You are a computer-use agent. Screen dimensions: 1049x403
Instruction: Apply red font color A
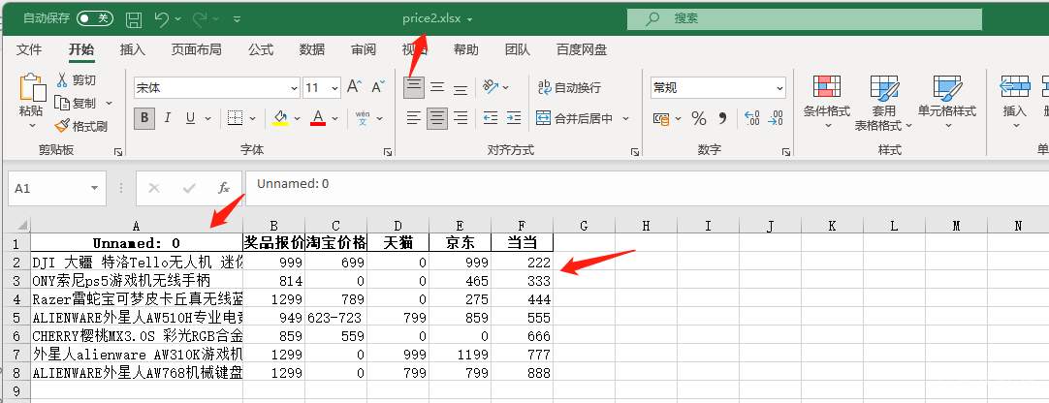click(x=318, y=118)
